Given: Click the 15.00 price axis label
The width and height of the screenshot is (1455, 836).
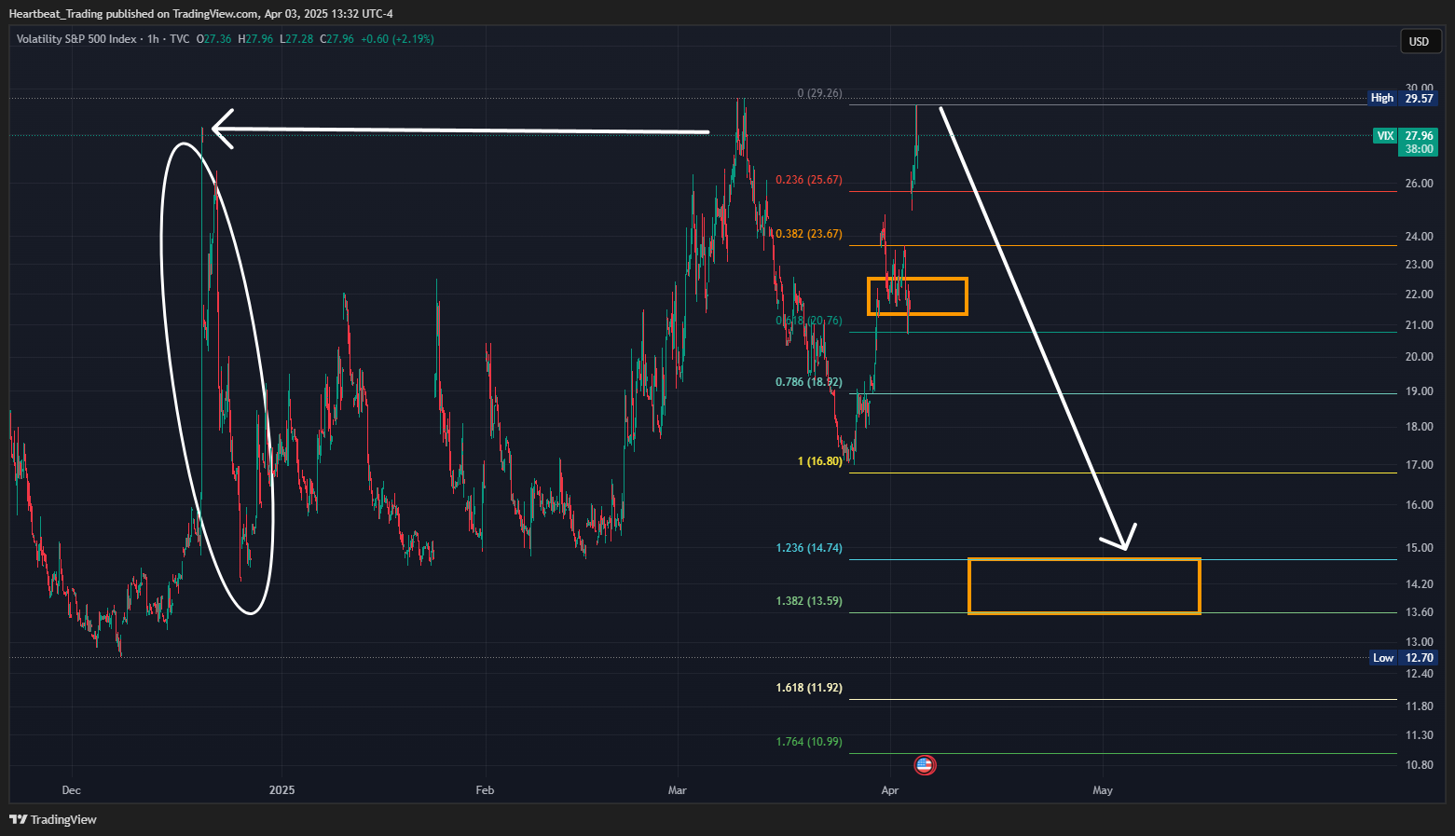Looking at the screenshot, I should pyautogui.click(x=1420, y=548).
